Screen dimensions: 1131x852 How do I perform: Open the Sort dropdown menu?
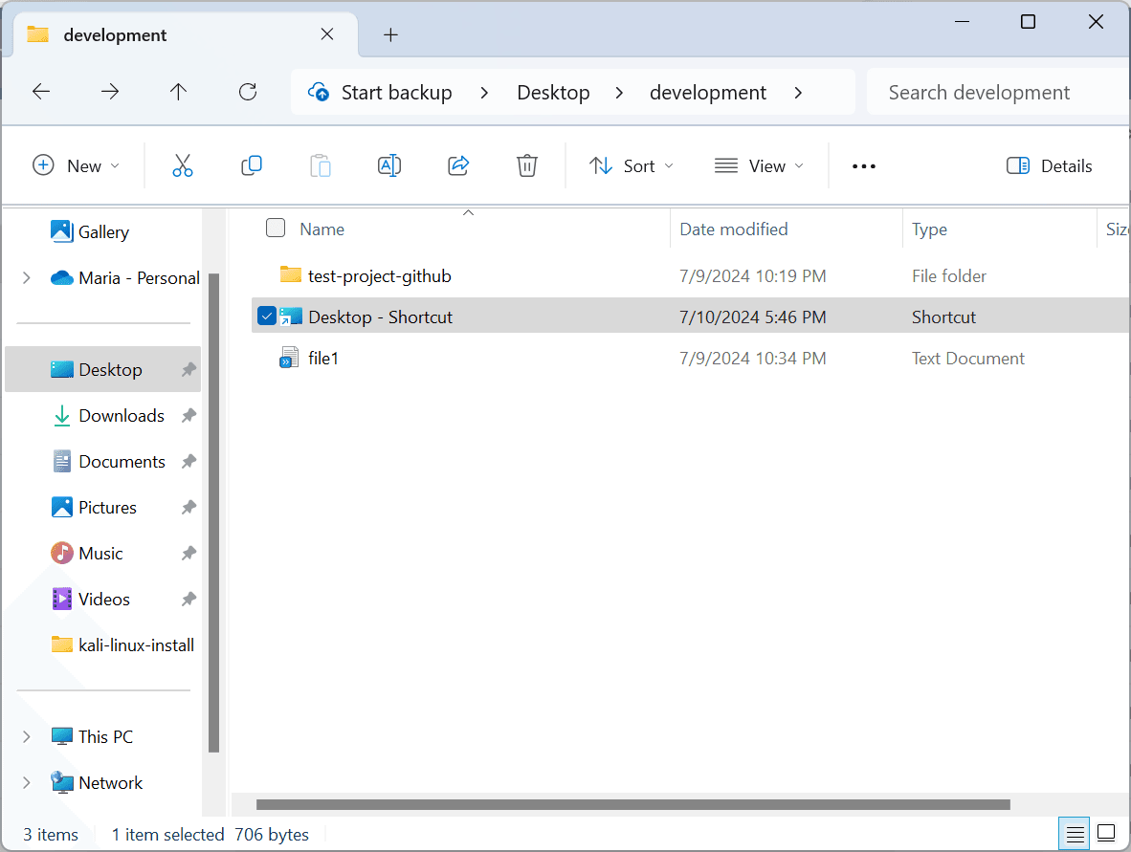632,165
